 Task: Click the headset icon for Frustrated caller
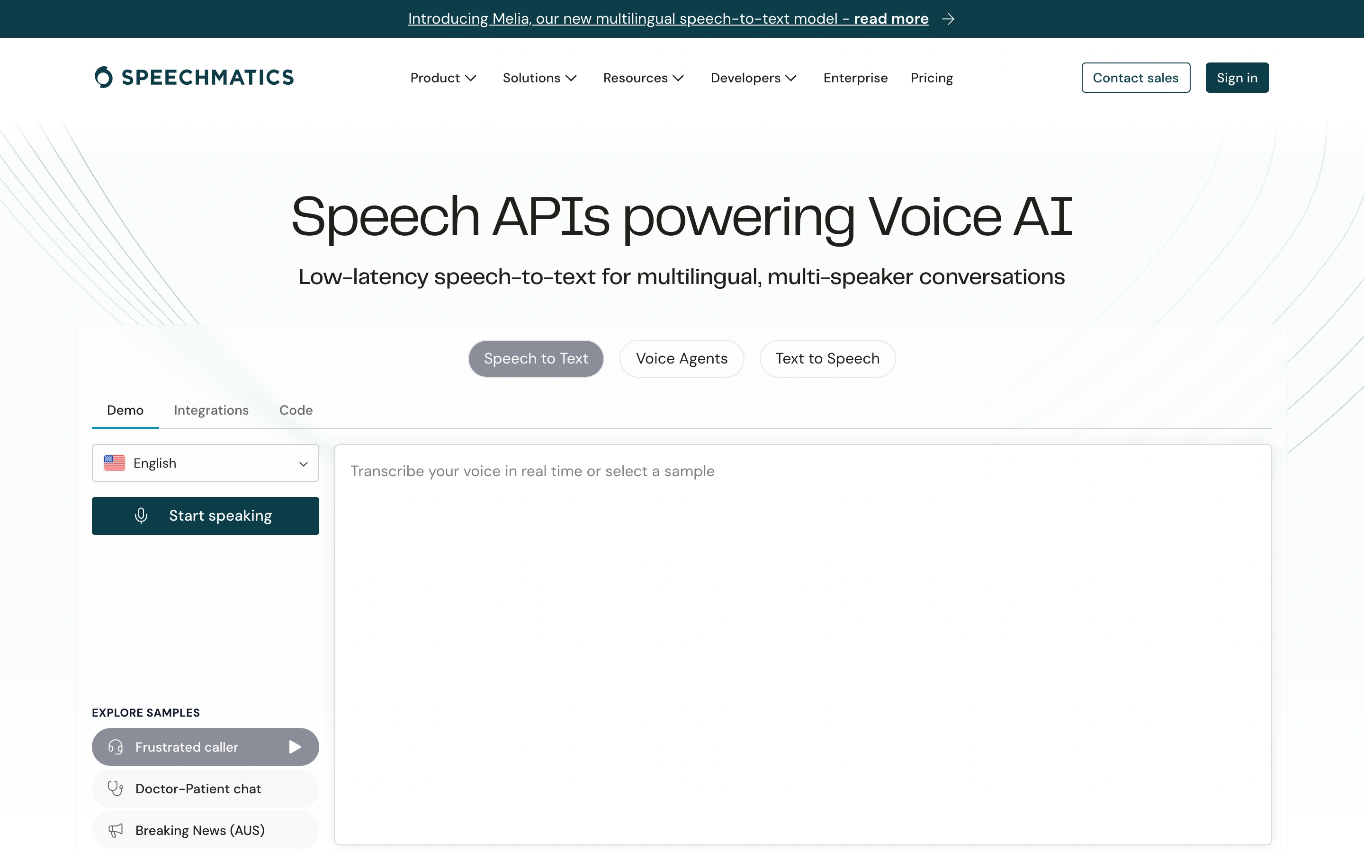(x=116, y=746)
